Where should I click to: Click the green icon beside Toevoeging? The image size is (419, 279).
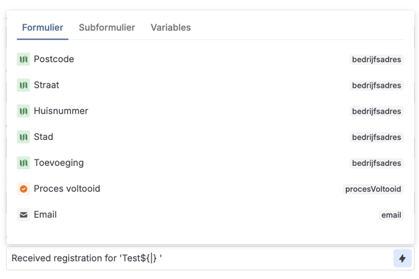(x=23, y=163)
